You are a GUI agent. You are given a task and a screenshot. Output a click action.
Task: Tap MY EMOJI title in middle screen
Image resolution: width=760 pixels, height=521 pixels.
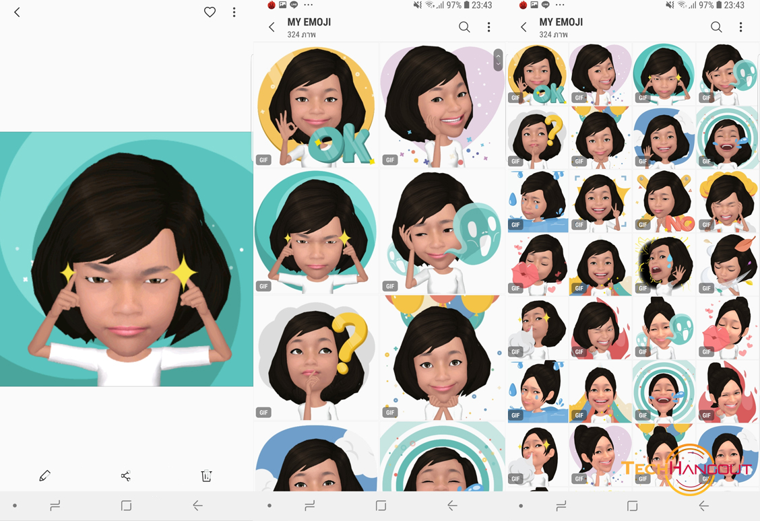(309, 22)
